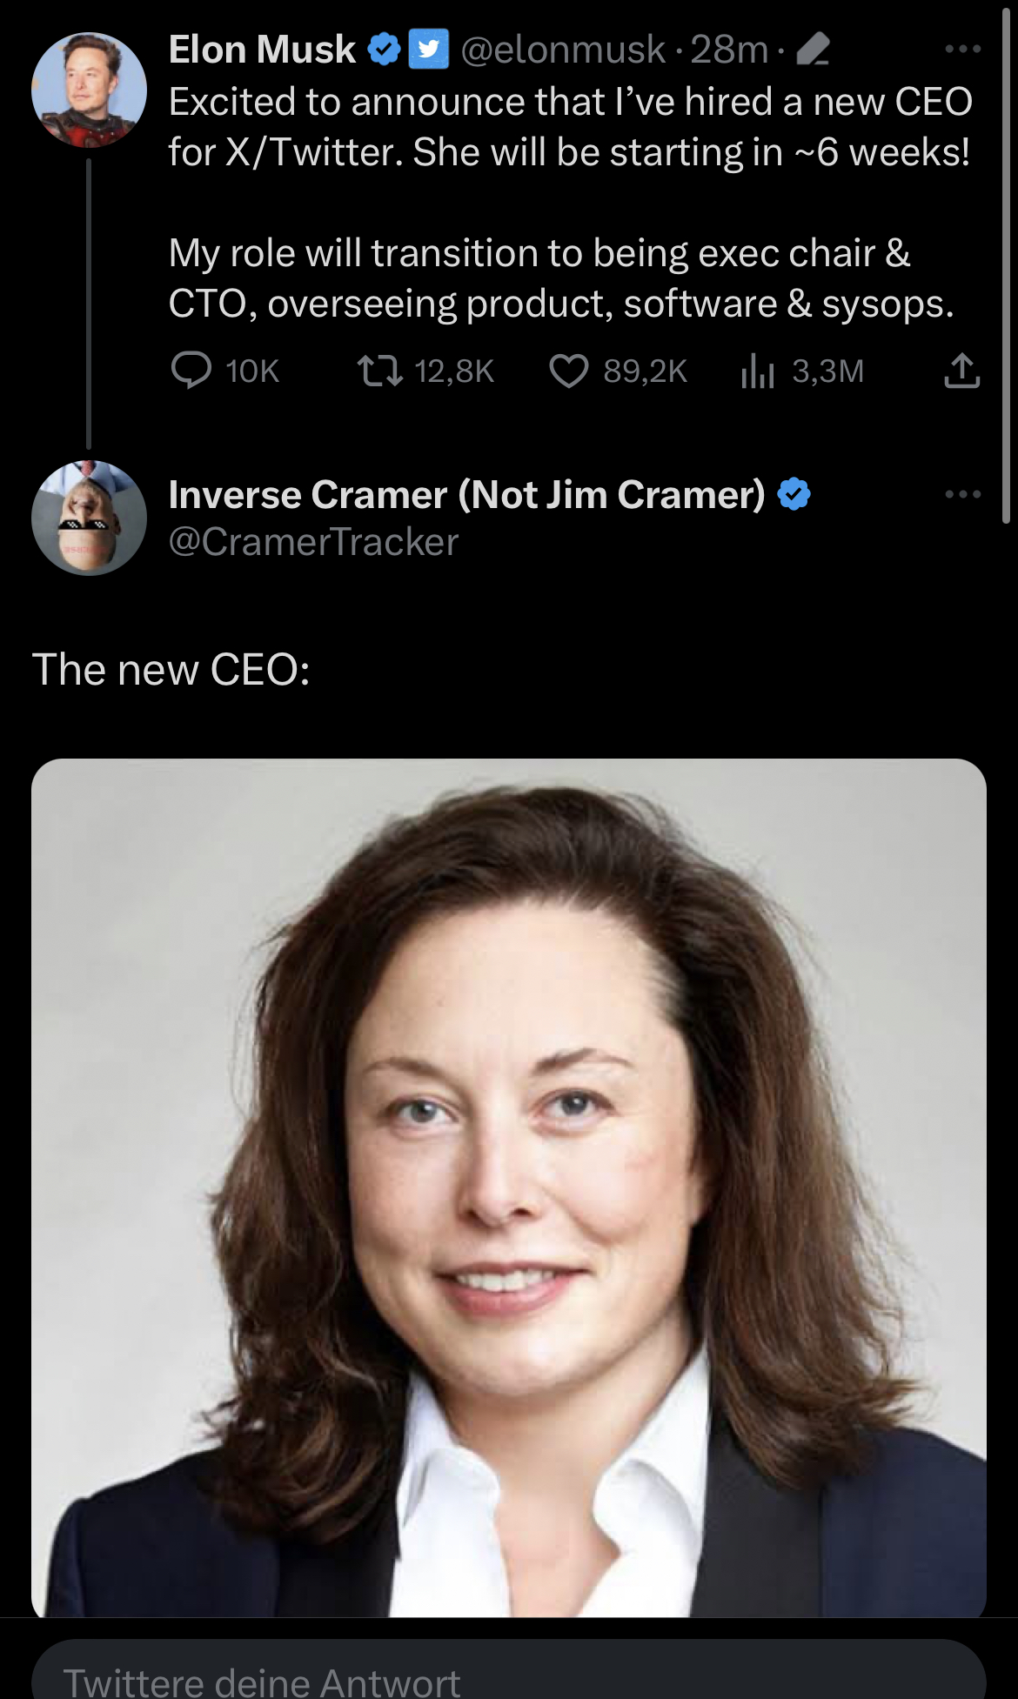Click the edited pencil icon next to 28m
The width and height of the screenshot is (1018, 1699).
tap(813, 50)
